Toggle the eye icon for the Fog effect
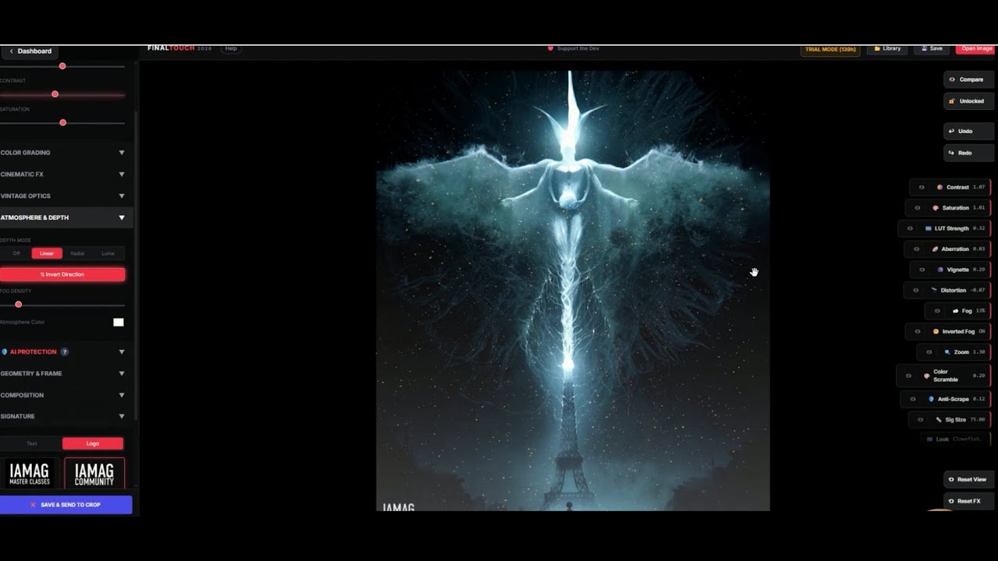The width and height of the screenshot is (998, 561). (x=936, y=311)
